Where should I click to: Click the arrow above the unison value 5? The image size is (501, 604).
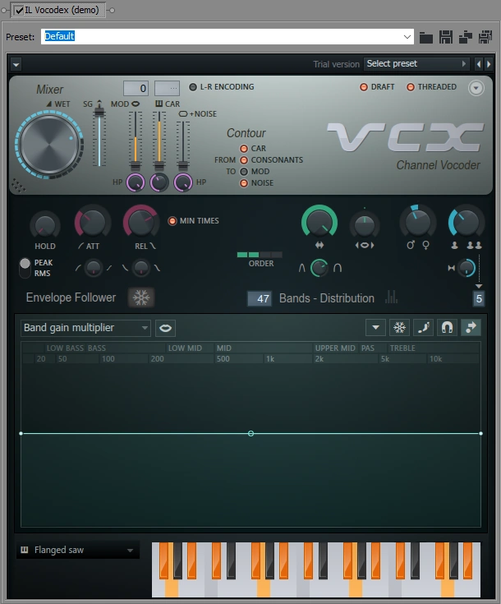479,286
